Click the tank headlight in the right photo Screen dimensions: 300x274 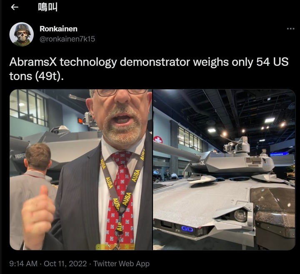(241, 215)
